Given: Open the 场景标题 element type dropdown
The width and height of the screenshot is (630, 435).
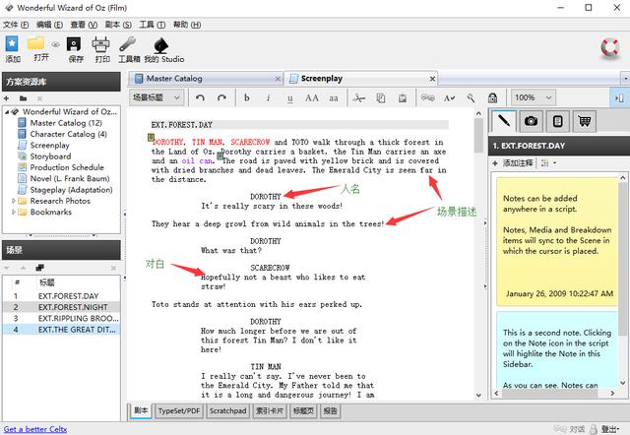Looking at the screenshot, I should 157,97.
